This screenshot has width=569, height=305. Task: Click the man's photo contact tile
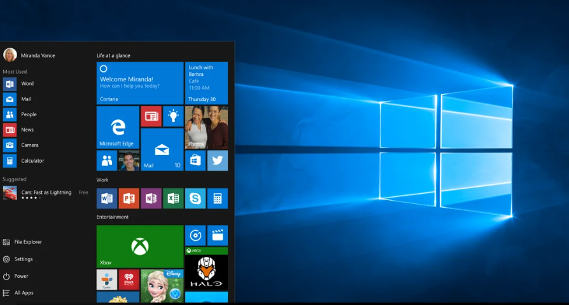[129, 161]
